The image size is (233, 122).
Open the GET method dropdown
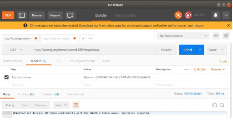[16, 50]
